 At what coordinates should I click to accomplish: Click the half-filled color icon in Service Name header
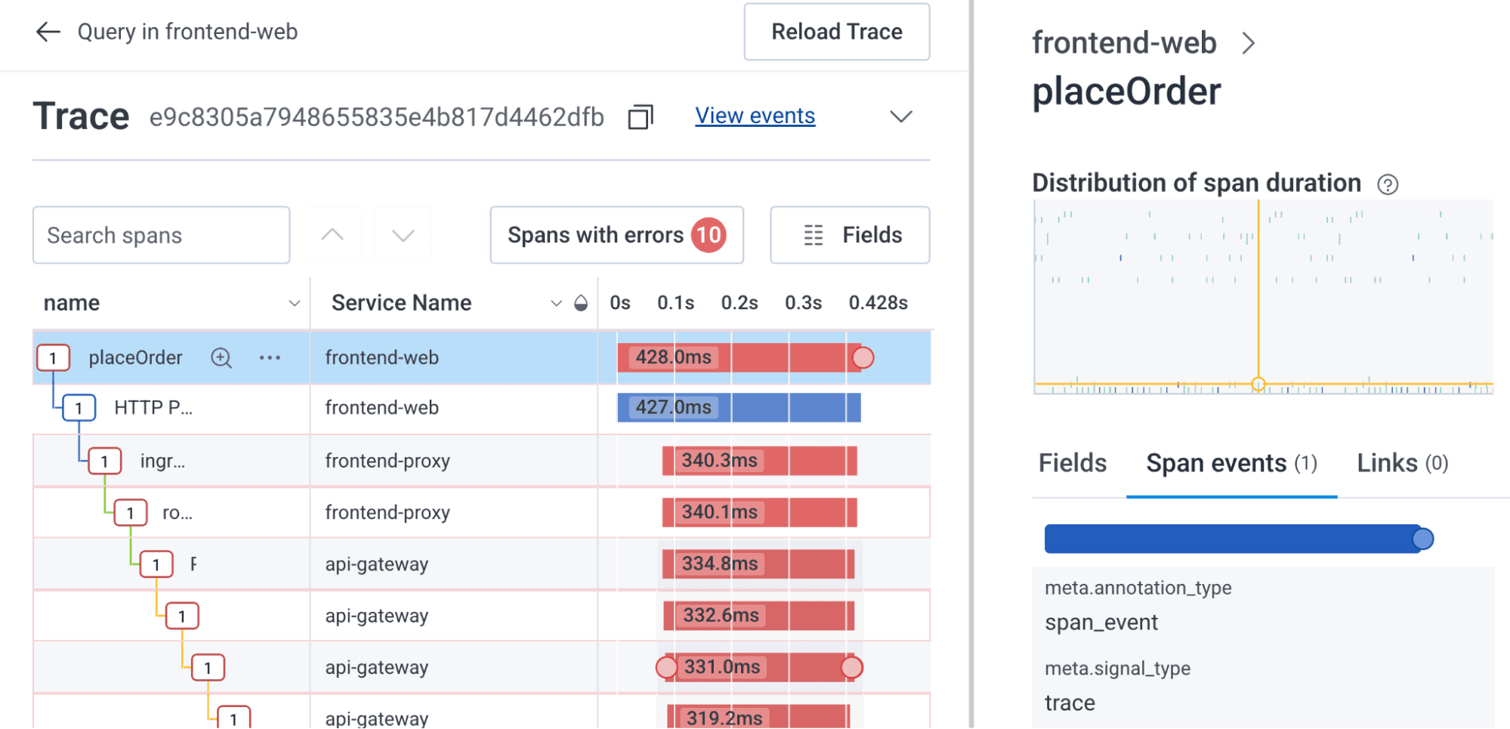click(581, 303)
